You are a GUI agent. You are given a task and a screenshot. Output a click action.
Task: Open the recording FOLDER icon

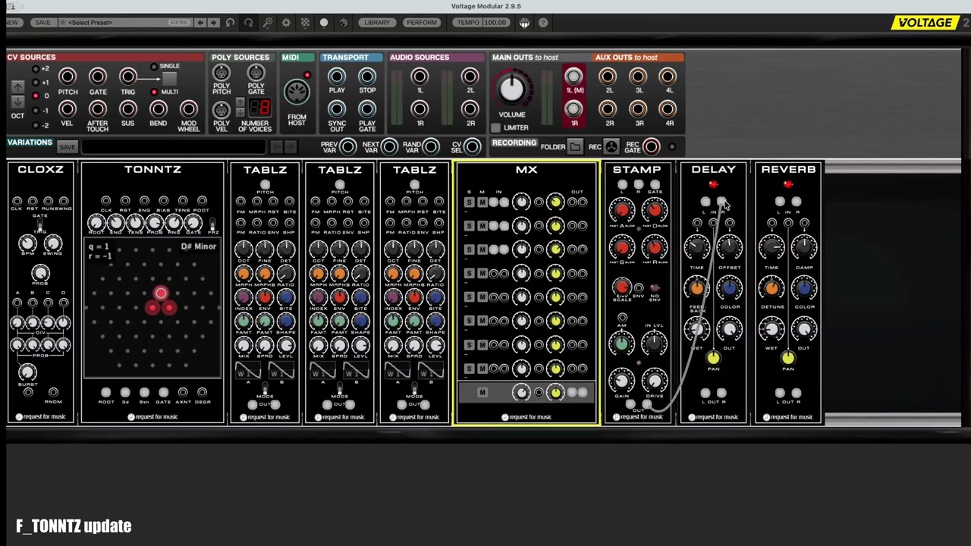(575, 147)
